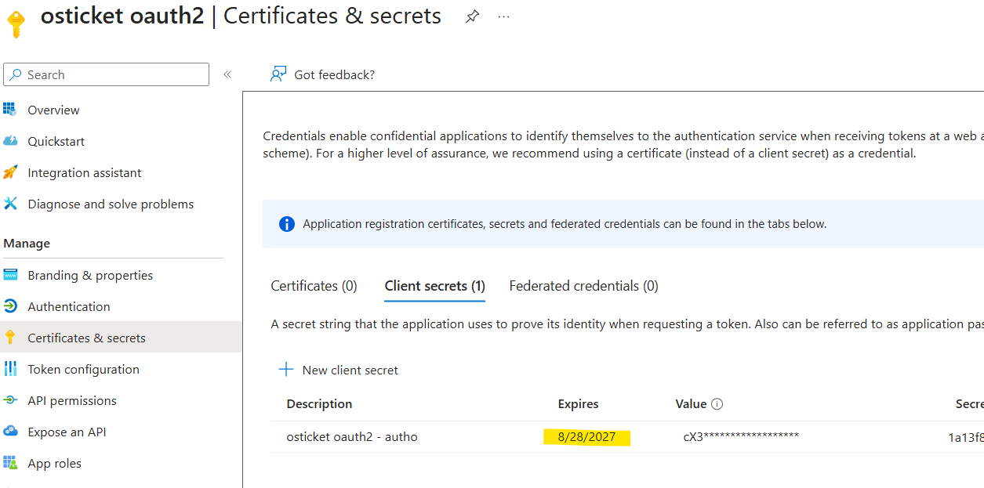
Task: Click the feedback person icon
Action: pos(278,74)
